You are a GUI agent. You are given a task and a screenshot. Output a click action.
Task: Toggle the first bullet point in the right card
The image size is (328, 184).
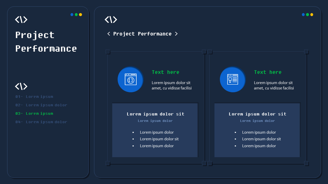click(235, 132)
